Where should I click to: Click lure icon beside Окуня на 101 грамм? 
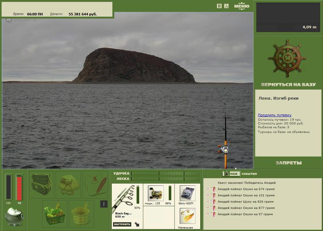(x=211, y=195)
